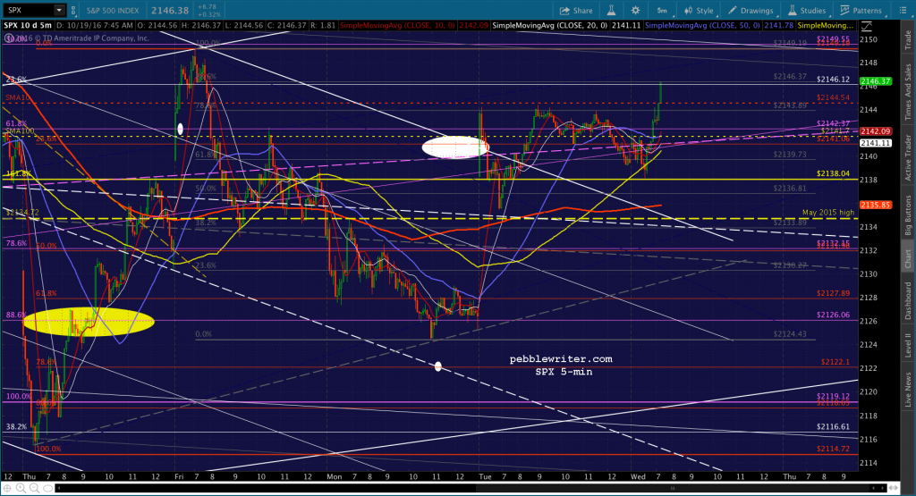Open the Studies menu

coord(807,11)
